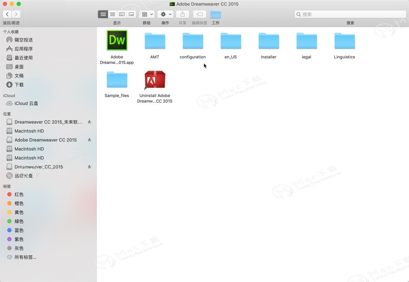Select Dreamweaver_CC_2015 volume in sidebar
This screenshot has height=282, width=409.
(35, 167)
